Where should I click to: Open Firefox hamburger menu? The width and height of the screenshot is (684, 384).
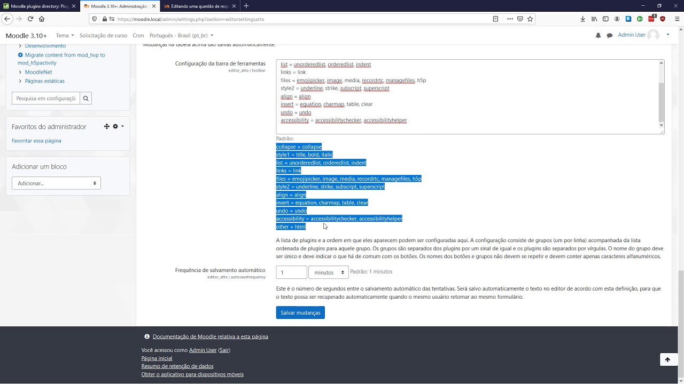677,19
